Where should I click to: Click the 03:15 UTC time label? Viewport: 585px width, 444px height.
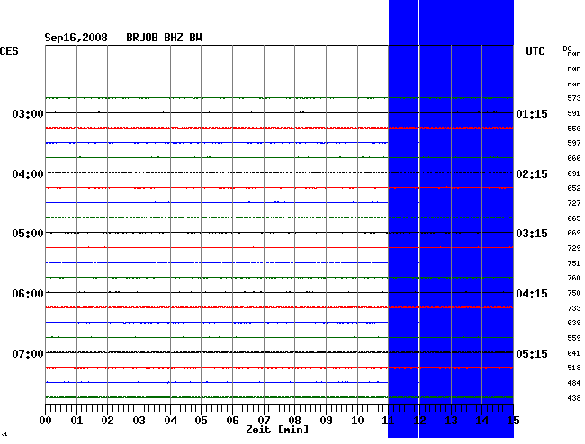[x=532, y=234]
